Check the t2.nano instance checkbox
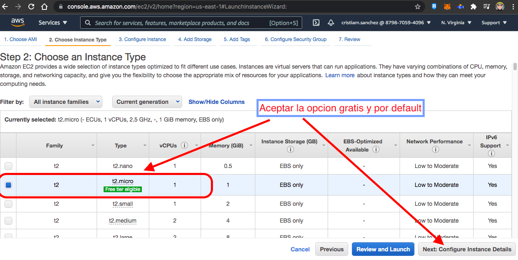The image size is (518, 260). [x=8, y=166]
